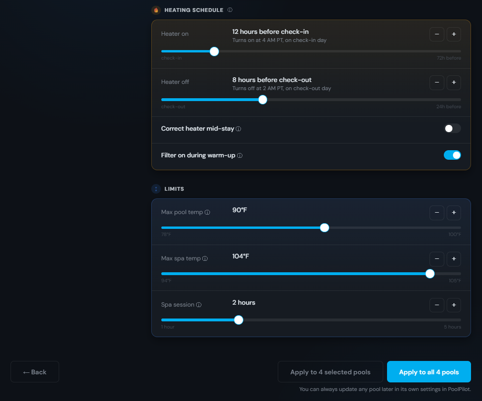Click the '78°F' slider start label

coord(166,235)
